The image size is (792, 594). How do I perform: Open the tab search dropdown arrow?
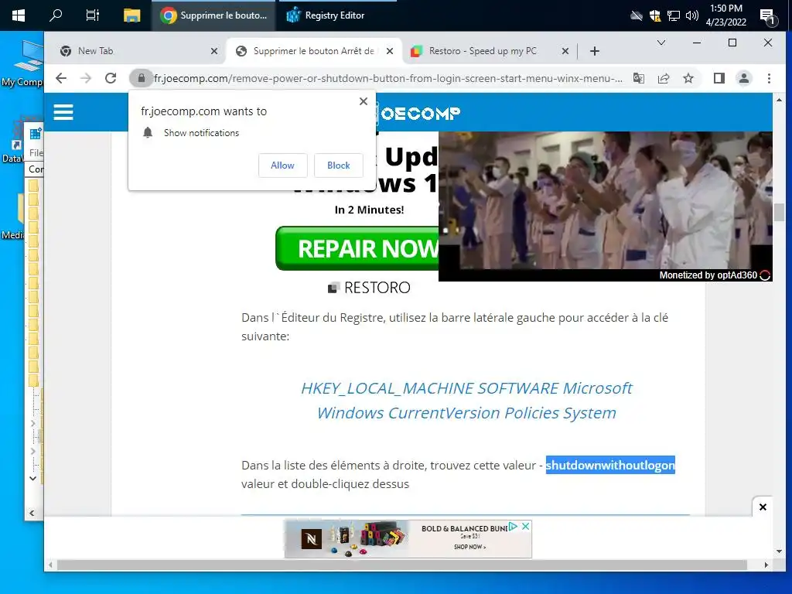coord(661,43)
